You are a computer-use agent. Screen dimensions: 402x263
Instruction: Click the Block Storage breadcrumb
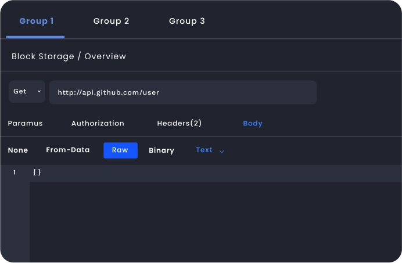42,56
